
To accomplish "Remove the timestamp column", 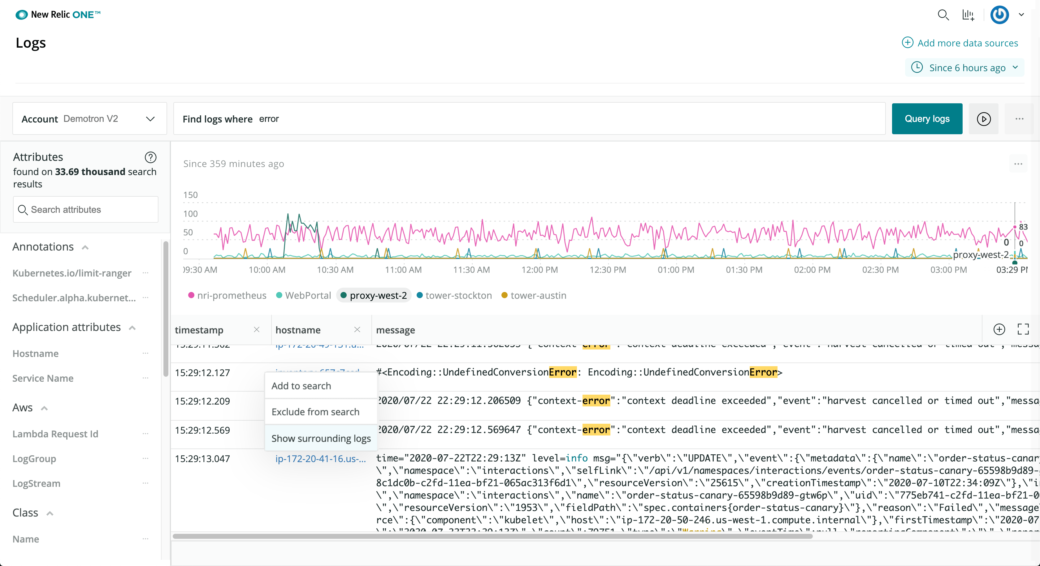I will (x=256, y=330).
